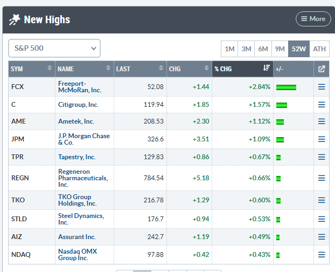Open row menu for NDAQ
The height and width of the screenshot is (272, 335).
[x=322, y=254]
